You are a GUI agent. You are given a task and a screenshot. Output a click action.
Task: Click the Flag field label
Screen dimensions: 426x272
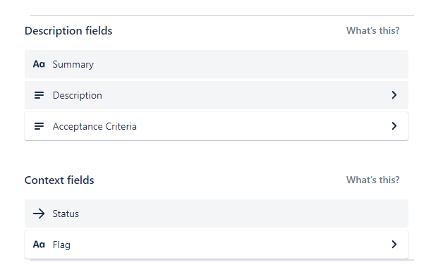click(61, 245)
